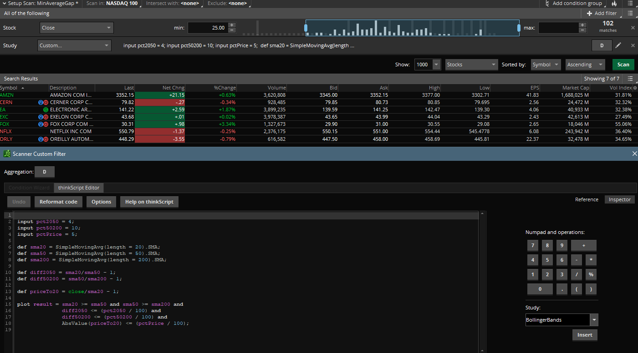Select the Reference tab
The height and width of the screenshot is (353, 638).
[x=587, y=199]
